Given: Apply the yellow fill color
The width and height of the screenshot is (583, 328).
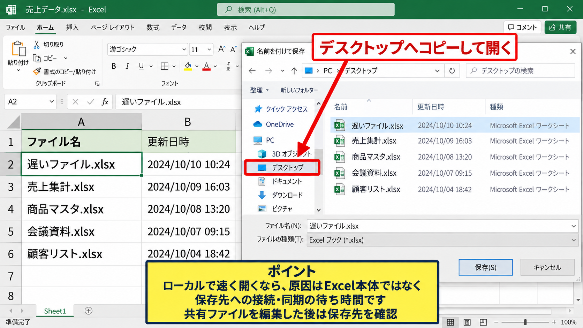Looking at the screenshot, I should tap(188, 66).
